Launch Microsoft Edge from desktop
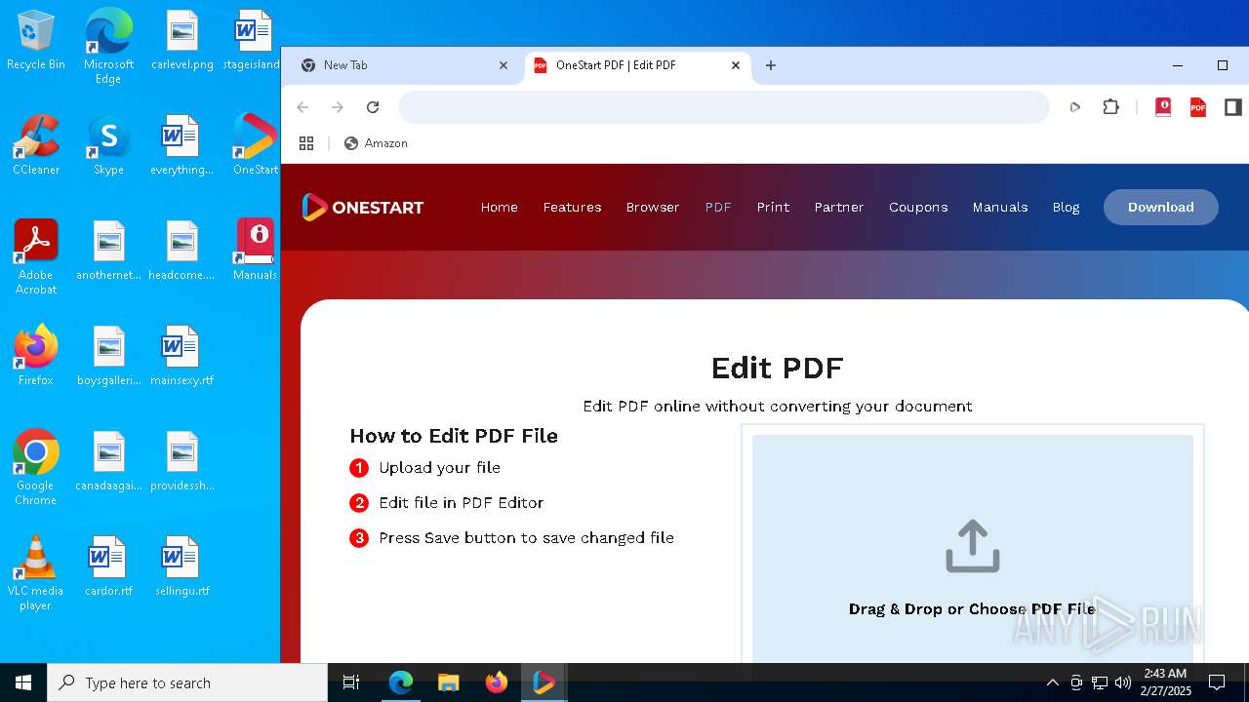 (x=108, y=47)
